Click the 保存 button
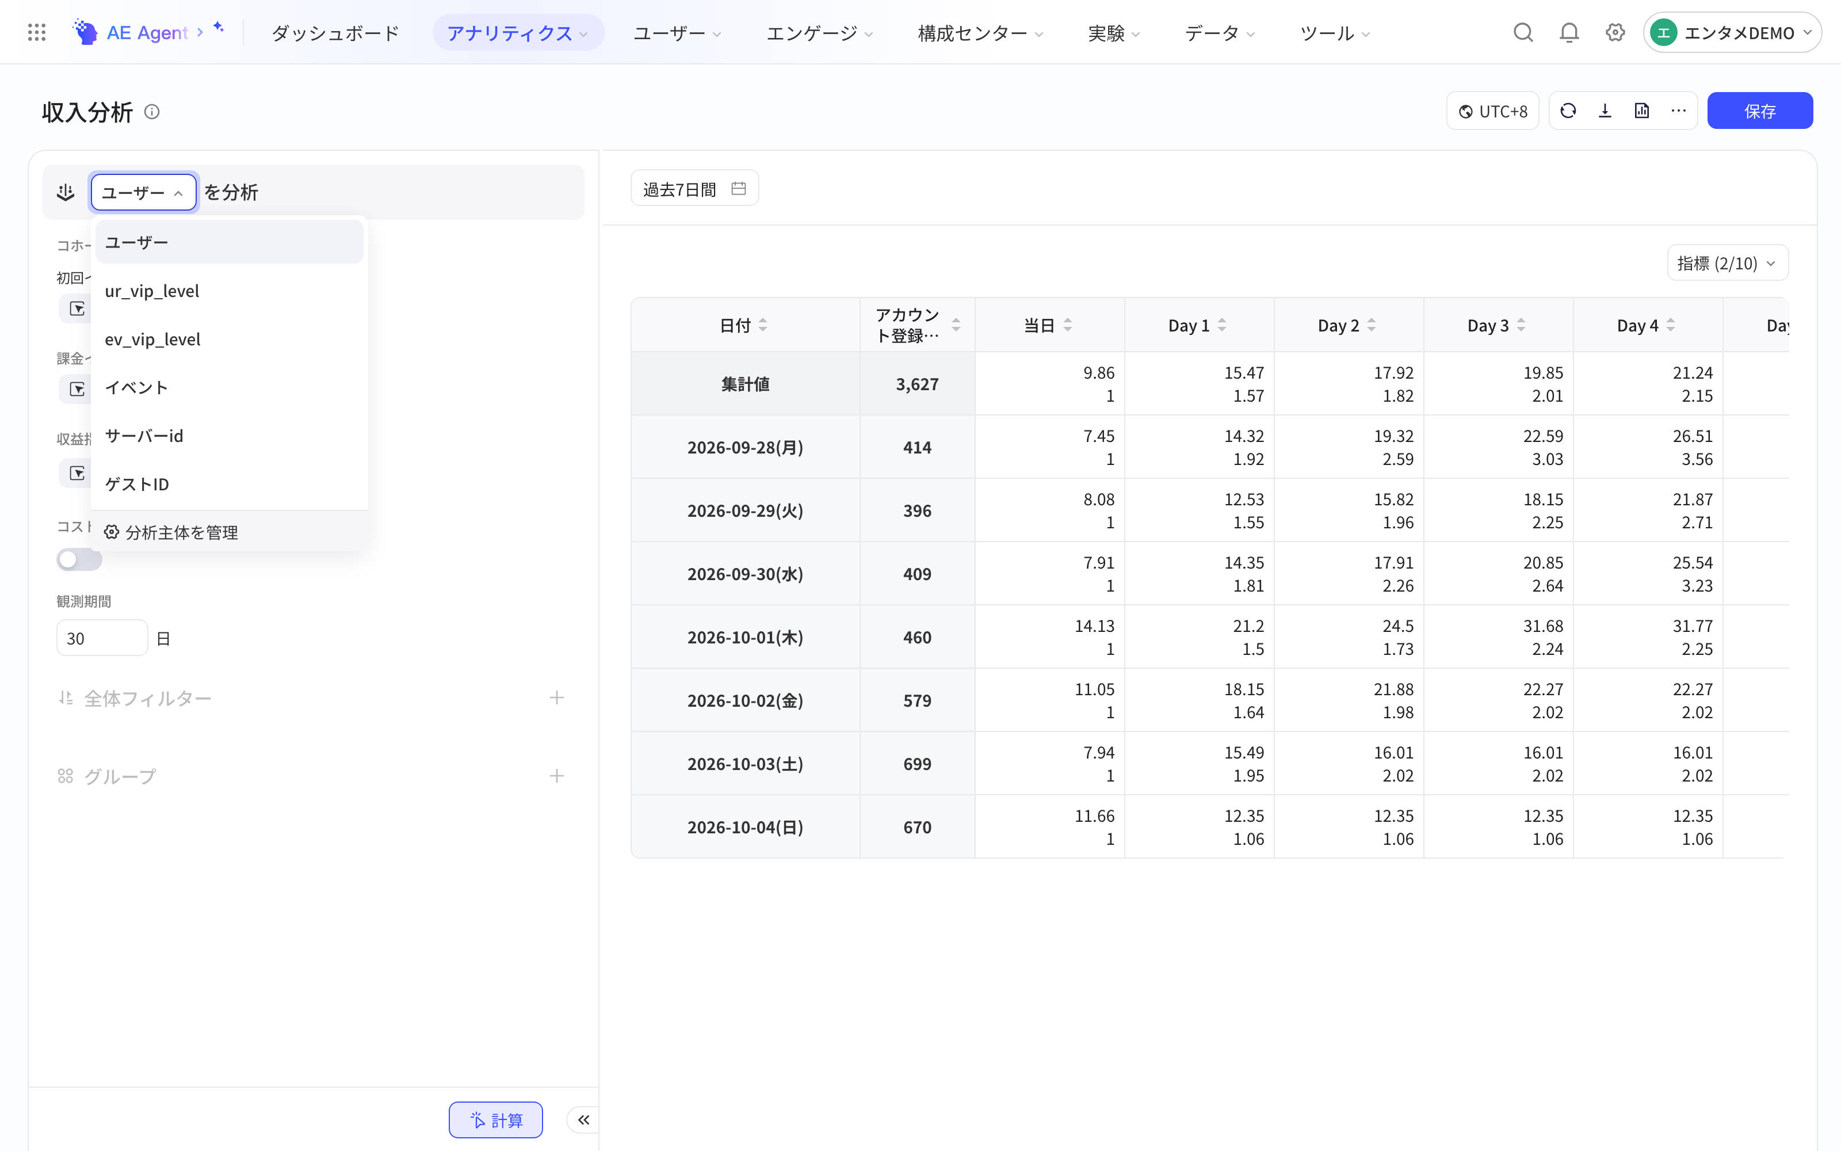Screen dimensions: 1841x1151 pyautogui.click(x=1760, y=111)
